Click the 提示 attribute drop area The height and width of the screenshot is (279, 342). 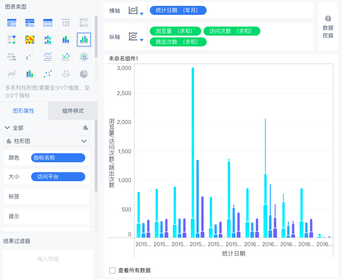pos(46,216)
